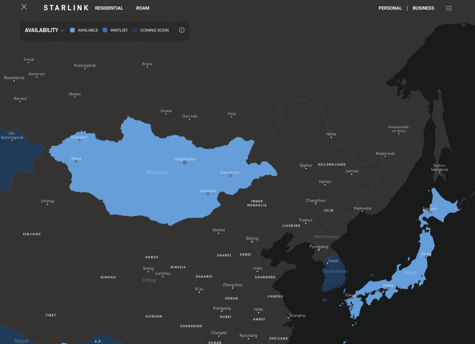Click the Starlink logo
The height and width of the screenshot is (344, 475).
pyautogui.click(x=66, y=8)
